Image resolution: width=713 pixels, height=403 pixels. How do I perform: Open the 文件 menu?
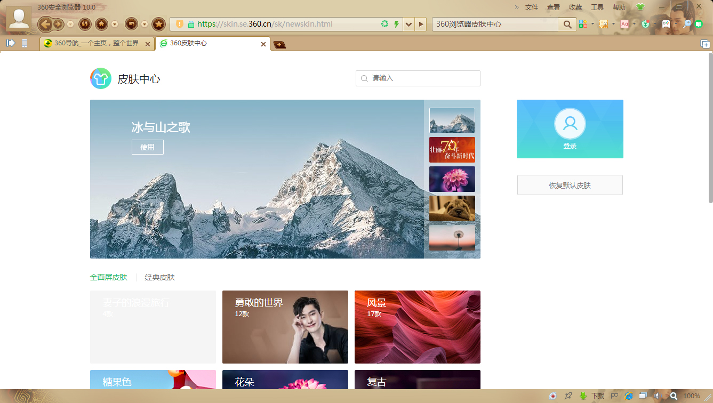coord(532,7)
